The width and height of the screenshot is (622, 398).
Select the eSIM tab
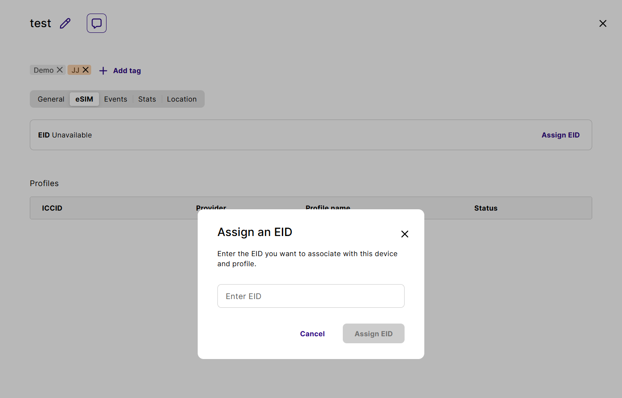84,99
